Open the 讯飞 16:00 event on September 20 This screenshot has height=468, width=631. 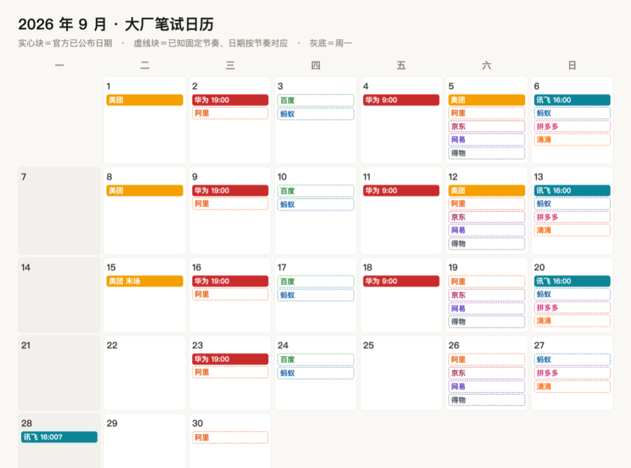(x=572, y=281)
